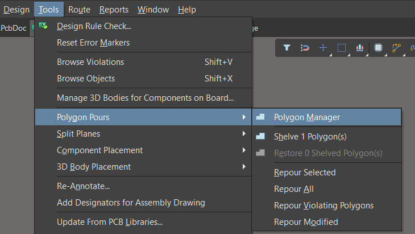Switch to the PcbDoc document tab
This screenshot has height=234, width=415.
coord(14,28)
